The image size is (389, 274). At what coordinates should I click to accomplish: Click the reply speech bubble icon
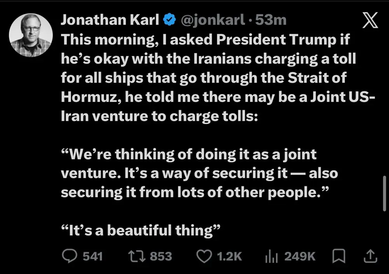click(70, 256)
